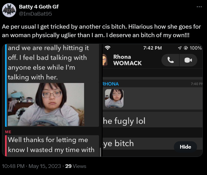The width and height of the screenshot is (207, 175).
Task: Click the Rhona WOMACK contact name
Action: point(127,60)
